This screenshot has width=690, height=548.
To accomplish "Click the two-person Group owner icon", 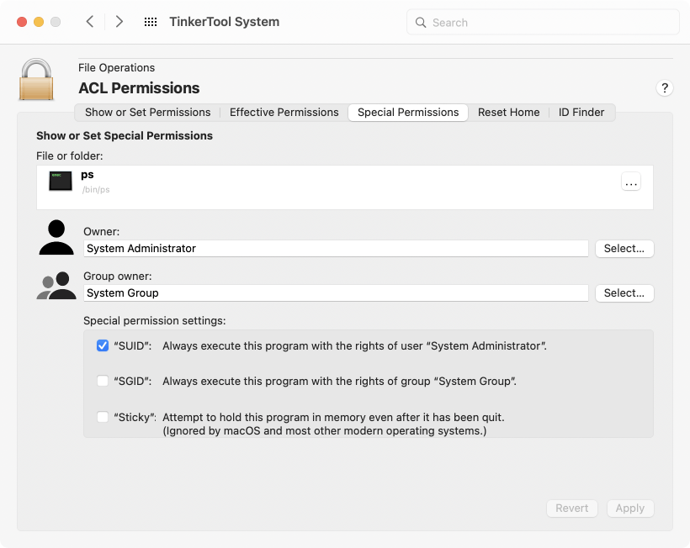I will coord(56,285).
